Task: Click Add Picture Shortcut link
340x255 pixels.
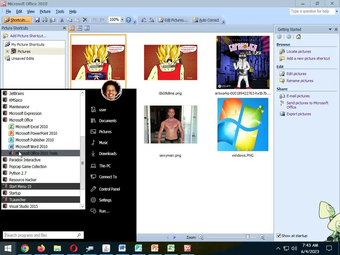Action: (x=29, y=36)
